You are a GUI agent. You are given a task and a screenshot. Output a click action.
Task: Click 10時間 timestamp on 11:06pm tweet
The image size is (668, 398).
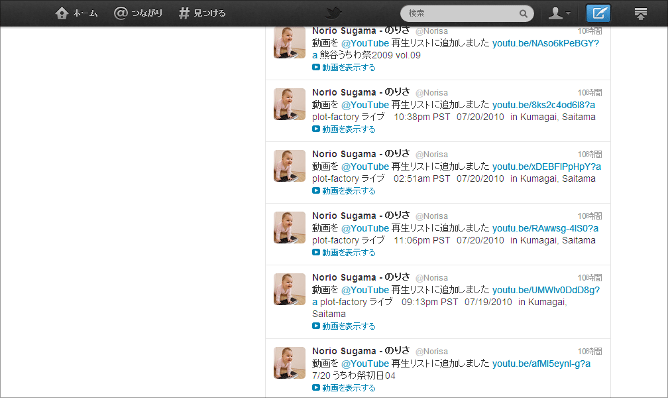click(590, 216)
